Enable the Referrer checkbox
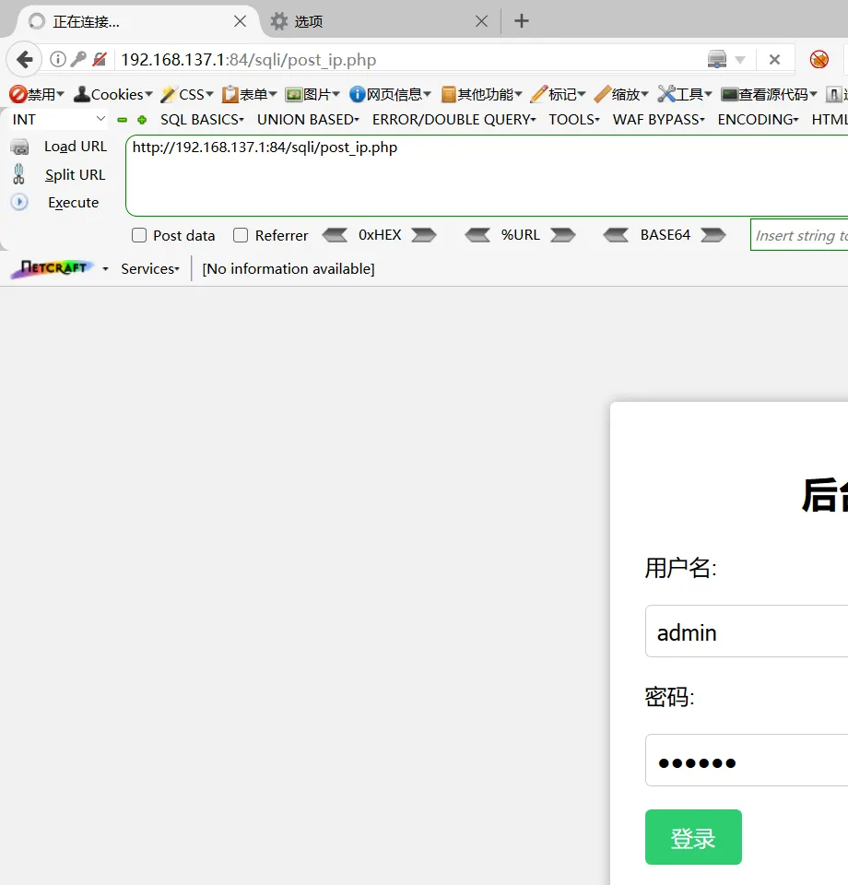Viewport: 848px width, 885px height. pyautogui.click(x=241, y=235)
